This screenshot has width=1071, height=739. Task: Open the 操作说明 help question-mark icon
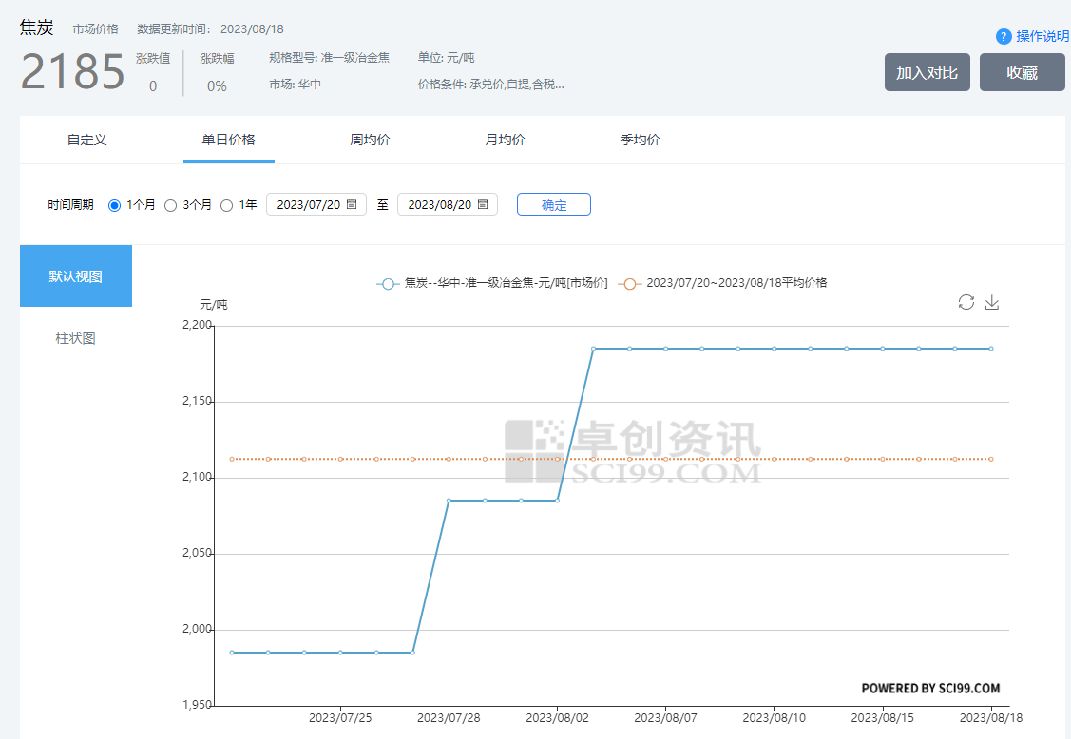(1004, 36)
